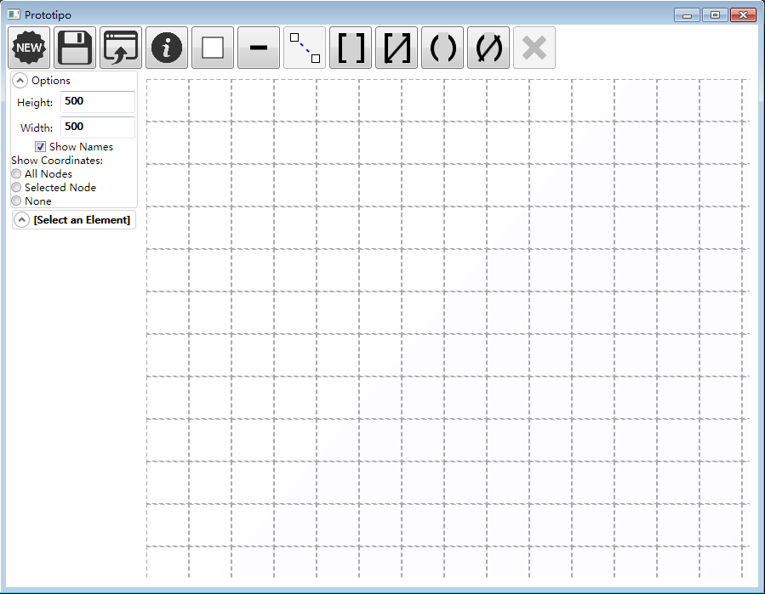
Task: Focus the Width input field
Action: tap(98, 127)
